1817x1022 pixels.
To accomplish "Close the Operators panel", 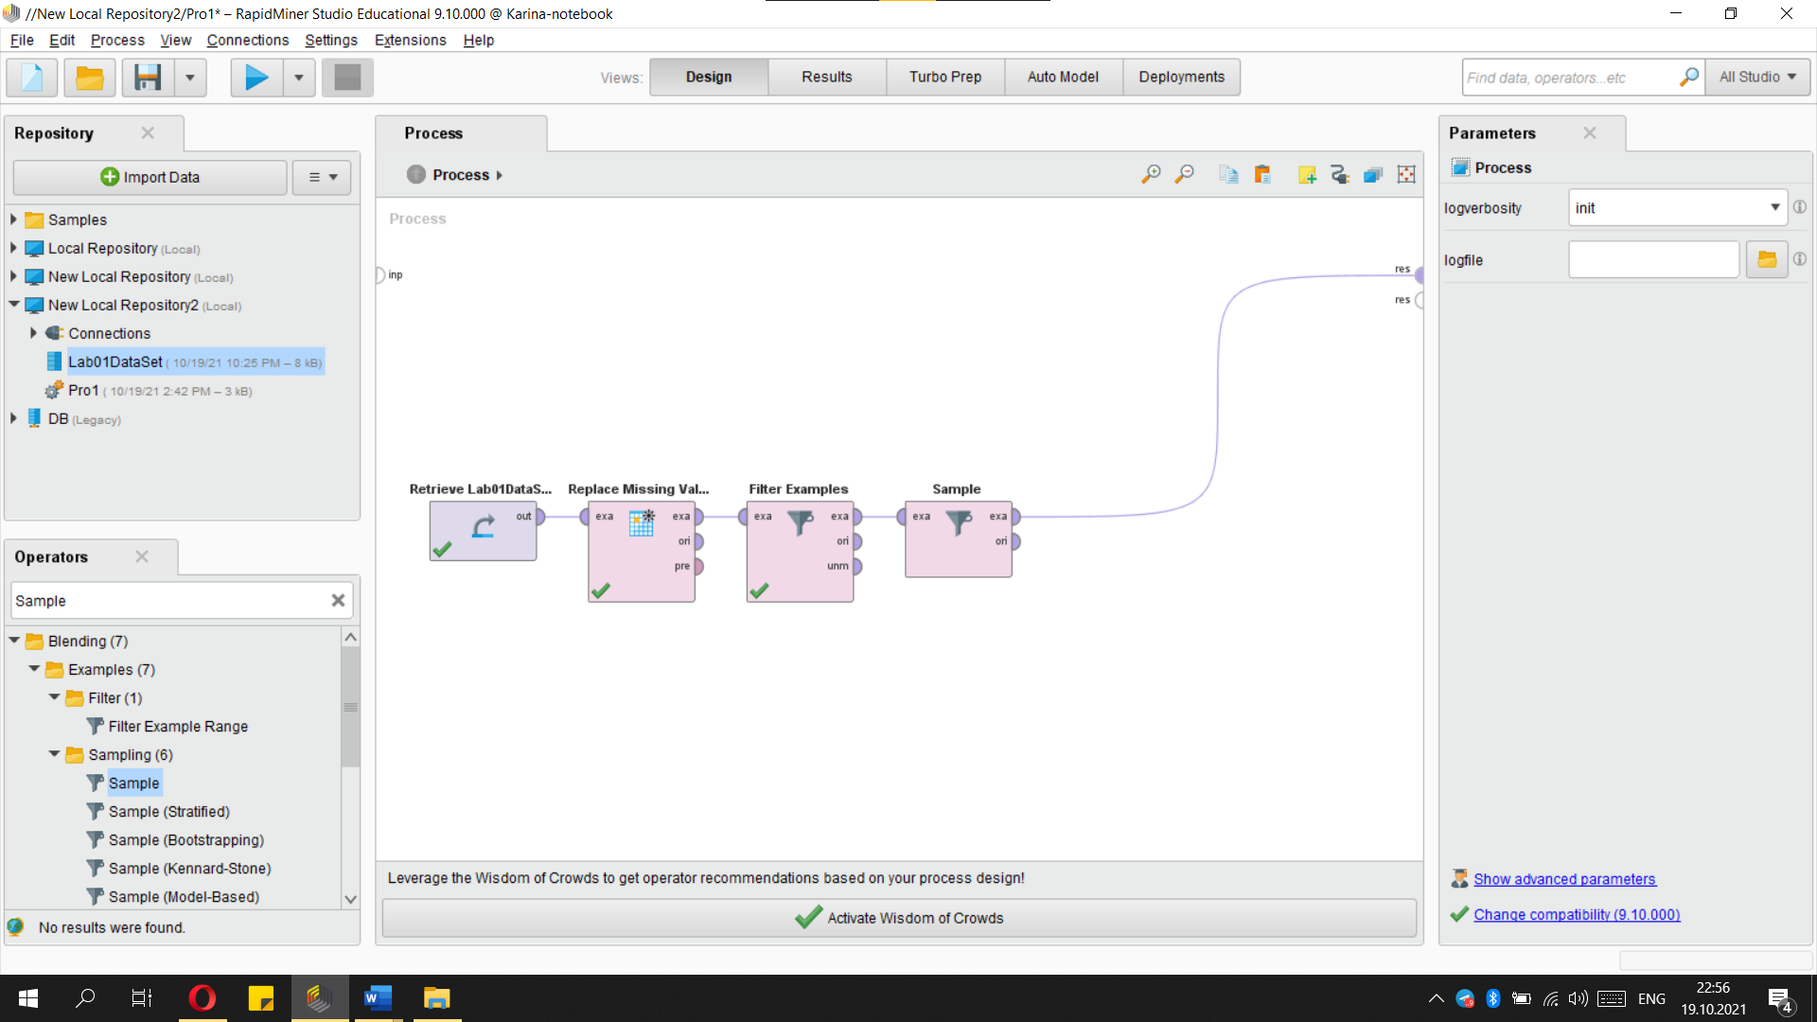I will (142, 556).
